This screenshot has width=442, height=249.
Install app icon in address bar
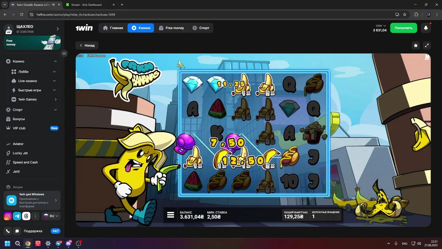(397, 15)
